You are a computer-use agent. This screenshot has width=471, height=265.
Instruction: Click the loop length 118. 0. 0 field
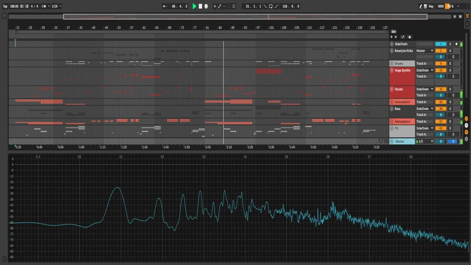(291, 6)
